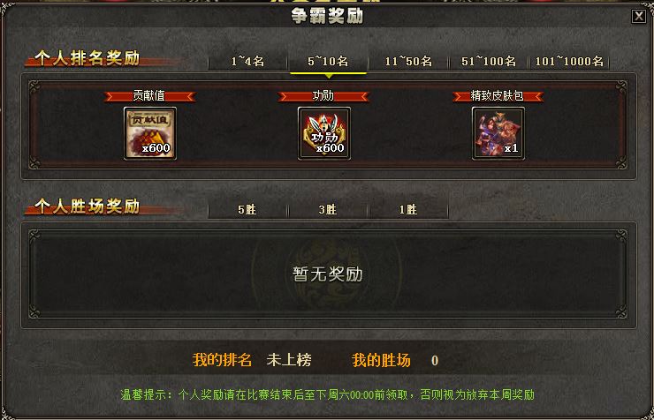Screen dimensions: 654x420
Task: Show rewards for 51~100名 tab
Action: pos(489,62)
